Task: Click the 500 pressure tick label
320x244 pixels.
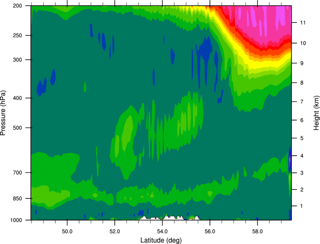Action: coord(18,128)
